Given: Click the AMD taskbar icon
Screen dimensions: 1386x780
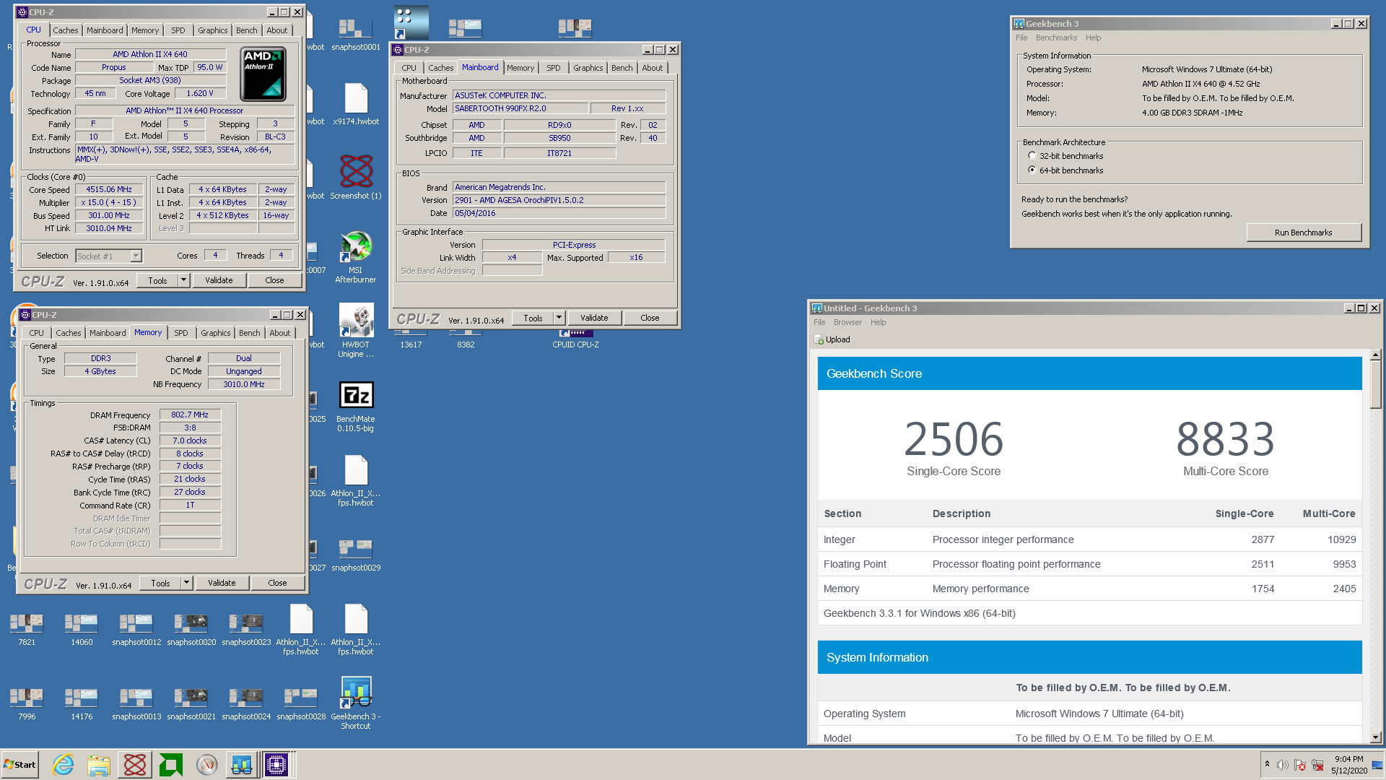Looking at the screenshot, I should pos(171,764).
